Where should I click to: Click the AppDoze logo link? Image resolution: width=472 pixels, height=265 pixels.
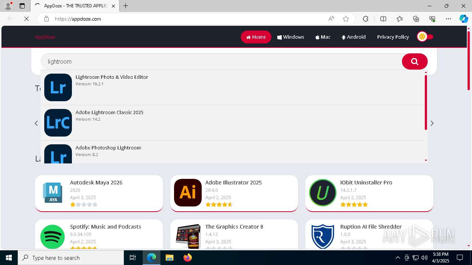(x=45, y=37)
